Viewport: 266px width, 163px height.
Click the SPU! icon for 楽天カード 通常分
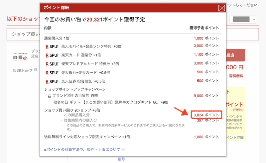click(52, 55)
